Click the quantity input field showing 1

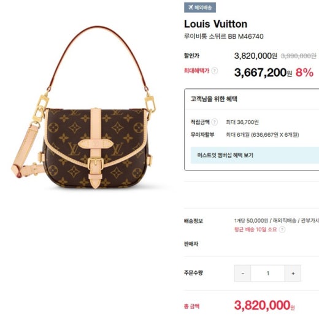click(267, 273)
